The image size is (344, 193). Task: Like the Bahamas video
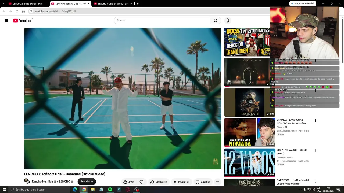[129, 182]
